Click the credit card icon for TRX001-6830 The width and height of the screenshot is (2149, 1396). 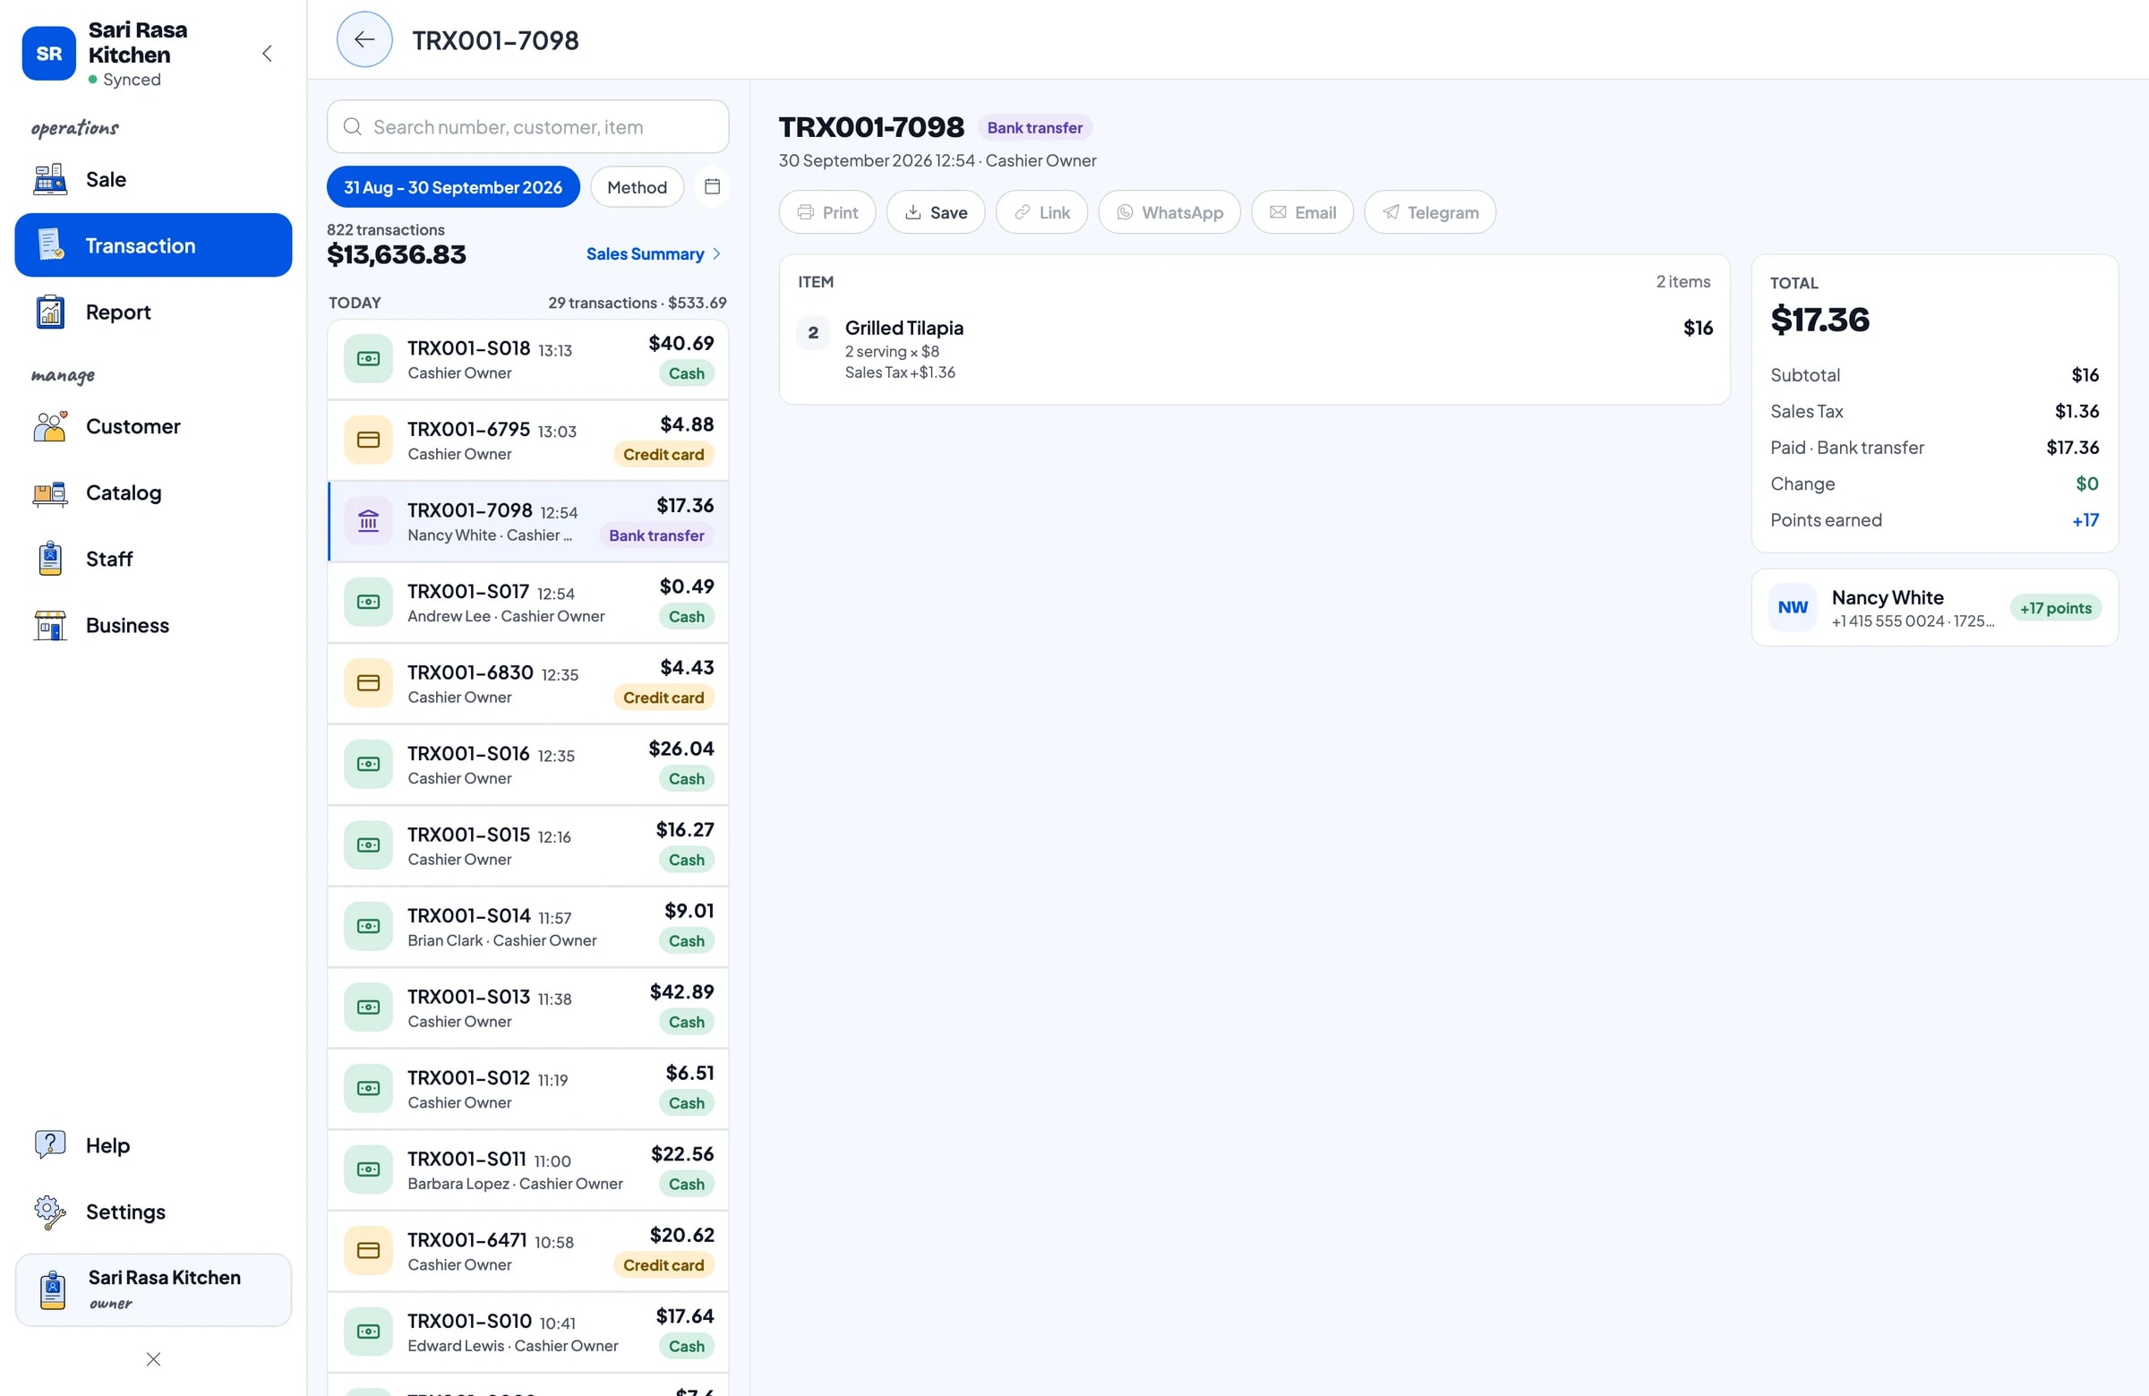(368, 682)
